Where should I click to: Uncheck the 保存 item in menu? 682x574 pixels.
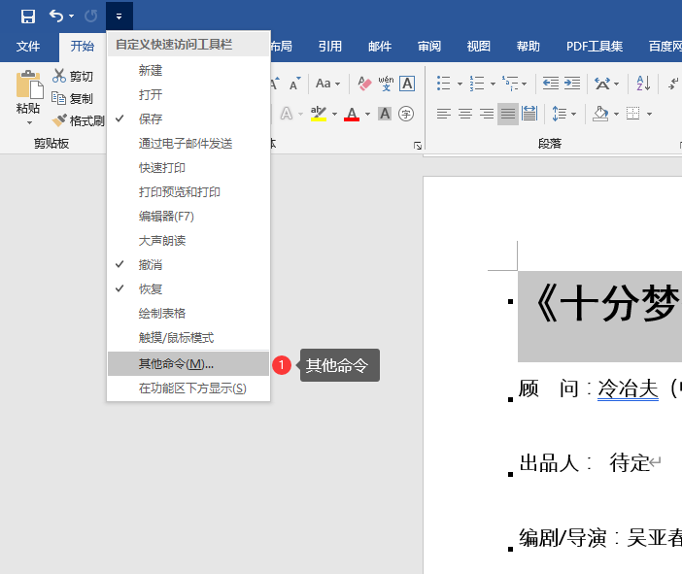click(188, 118)
